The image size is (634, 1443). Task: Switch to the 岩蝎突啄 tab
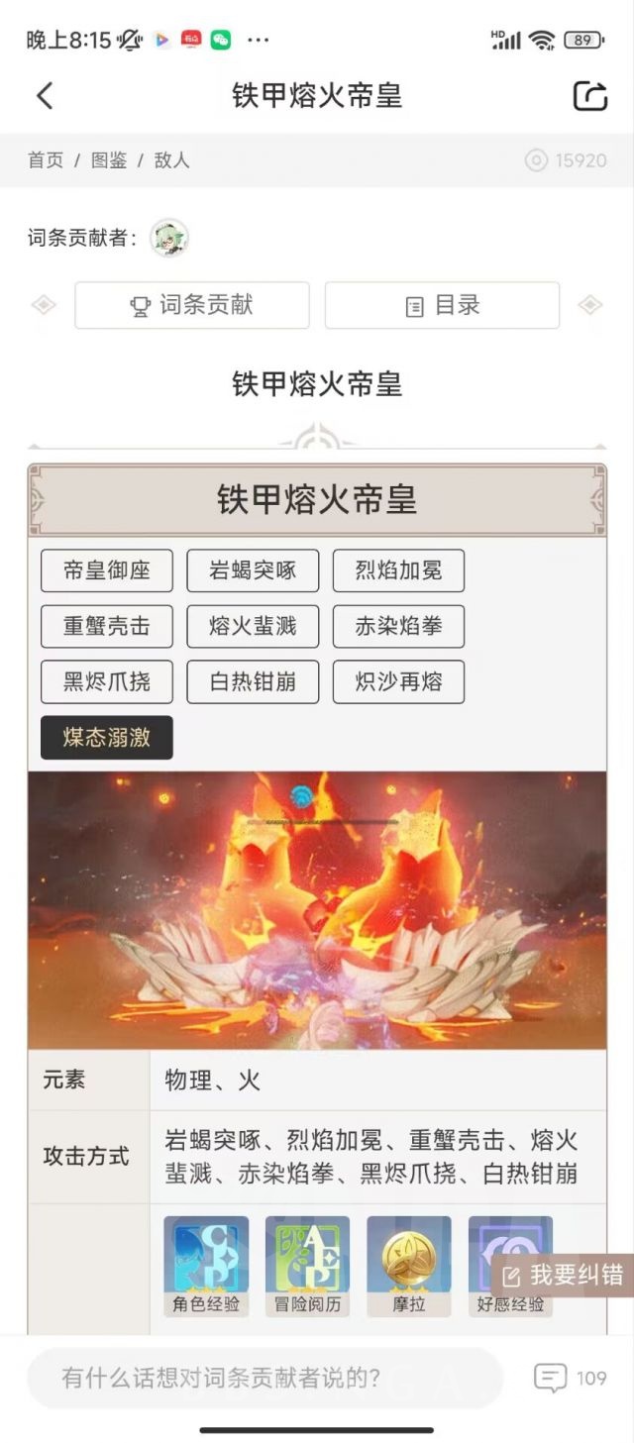tap(253, 570)
